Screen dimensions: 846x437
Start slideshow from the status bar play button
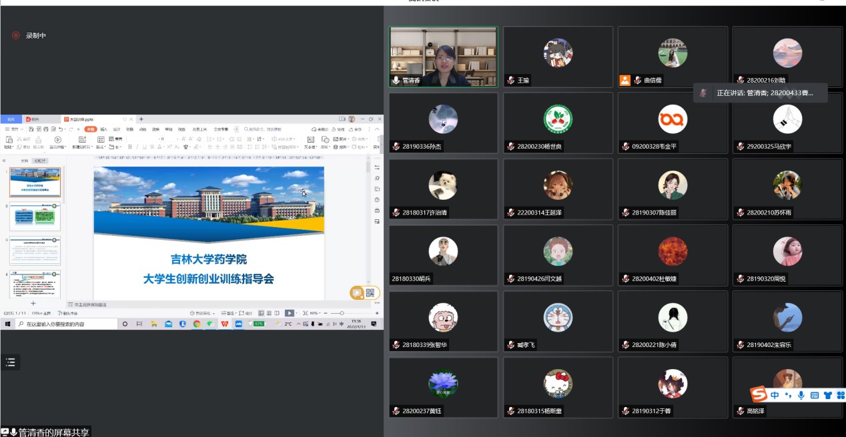click(289, 313)
